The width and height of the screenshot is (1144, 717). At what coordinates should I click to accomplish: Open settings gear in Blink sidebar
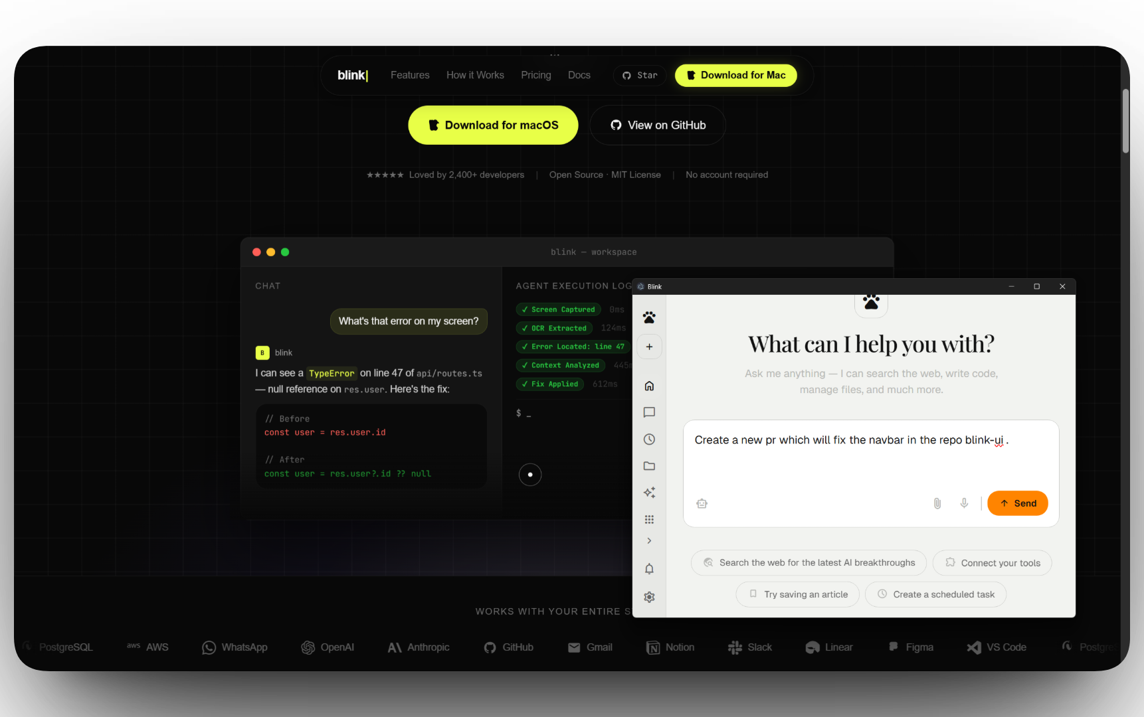[649, 597]
